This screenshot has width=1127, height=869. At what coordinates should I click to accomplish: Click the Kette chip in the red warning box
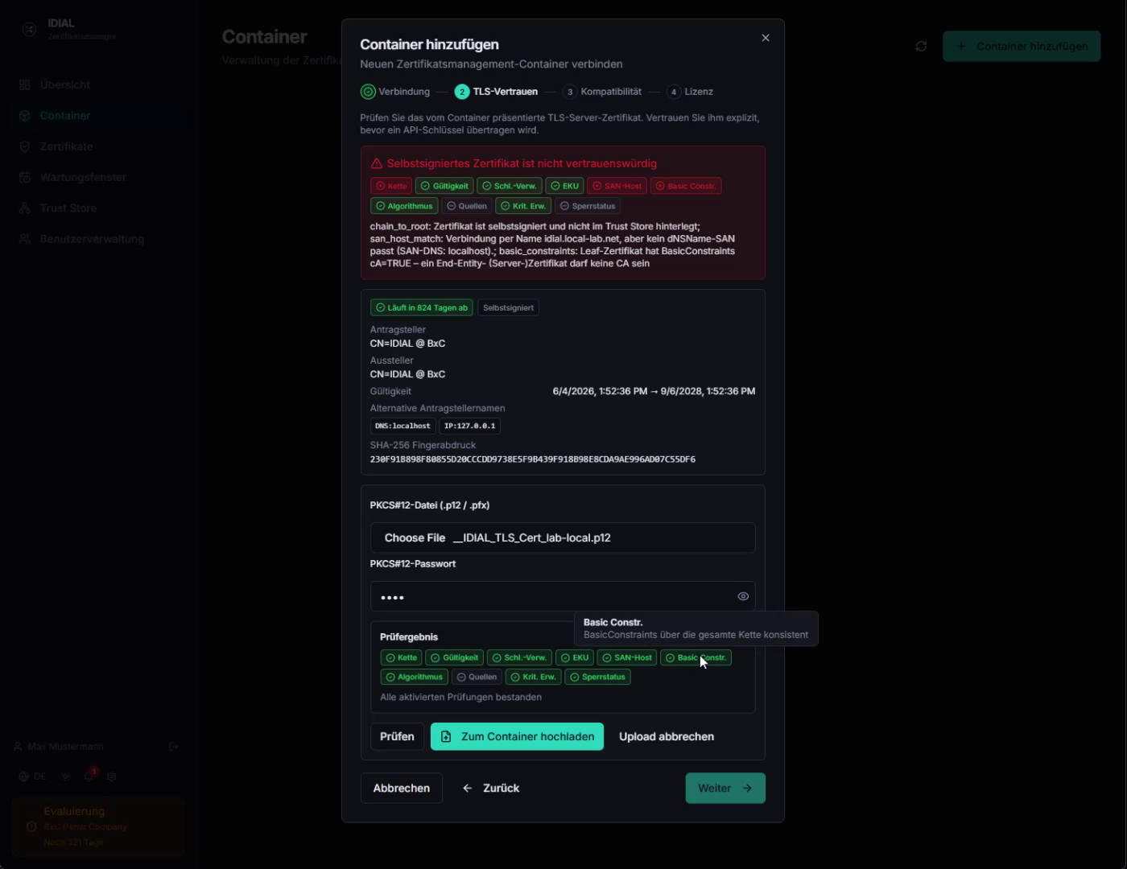391,186
